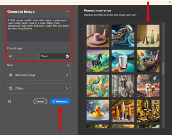Click the Generate image title
Viewport: 172px width, 135px height.
21,12
